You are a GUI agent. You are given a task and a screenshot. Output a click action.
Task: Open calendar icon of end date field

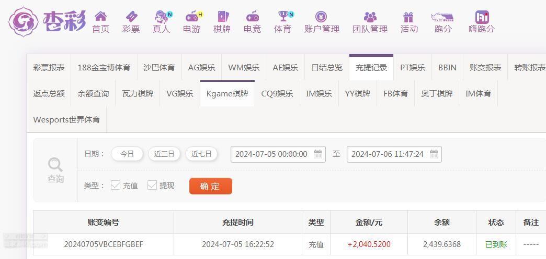pos(434,154)
